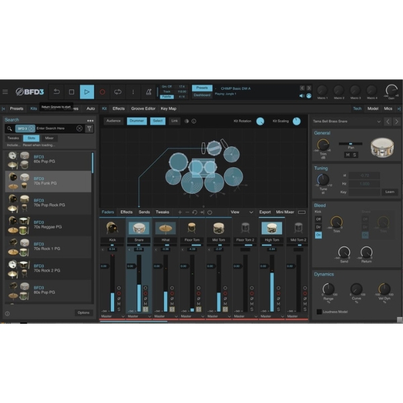
Task: Open Floor Tom 2 Master output dropdown
Action: pos(245,316)
